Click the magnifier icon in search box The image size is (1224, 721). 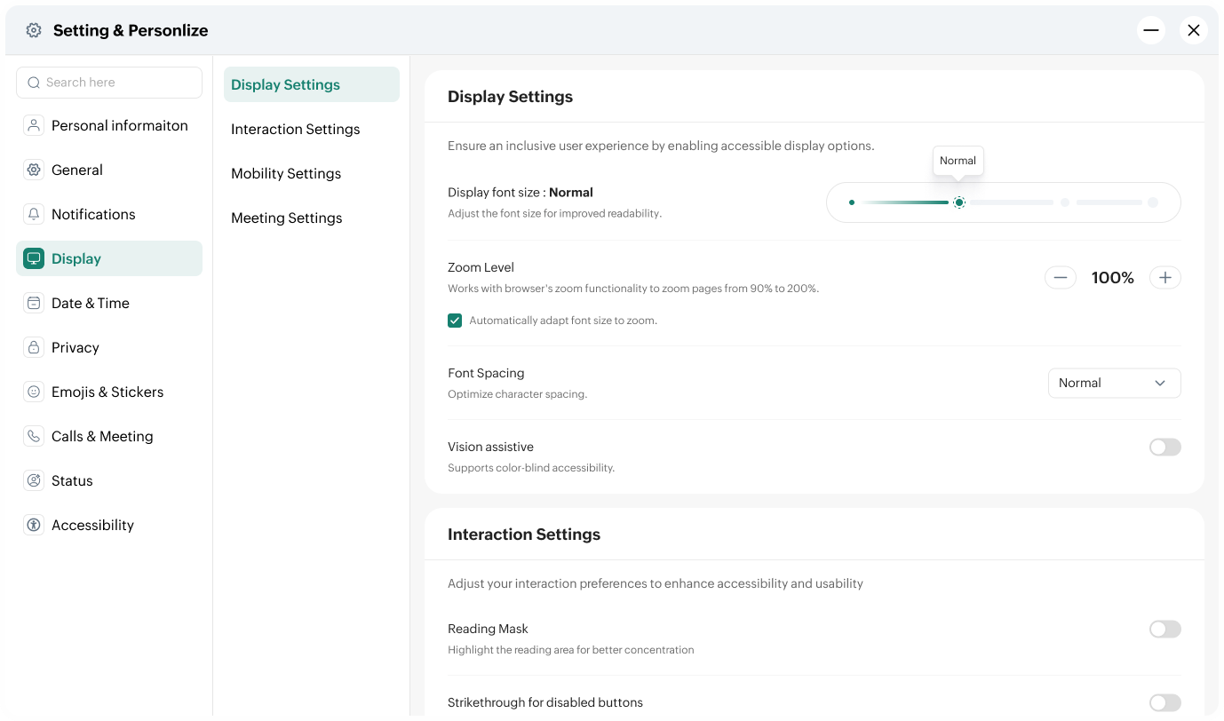[34, 83]
